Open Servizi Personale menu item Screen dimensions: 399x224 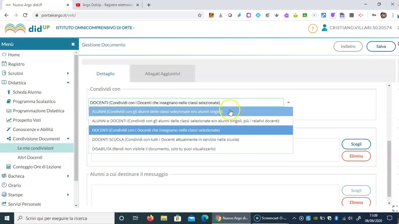pyautogui.click(x=24, y=204)
